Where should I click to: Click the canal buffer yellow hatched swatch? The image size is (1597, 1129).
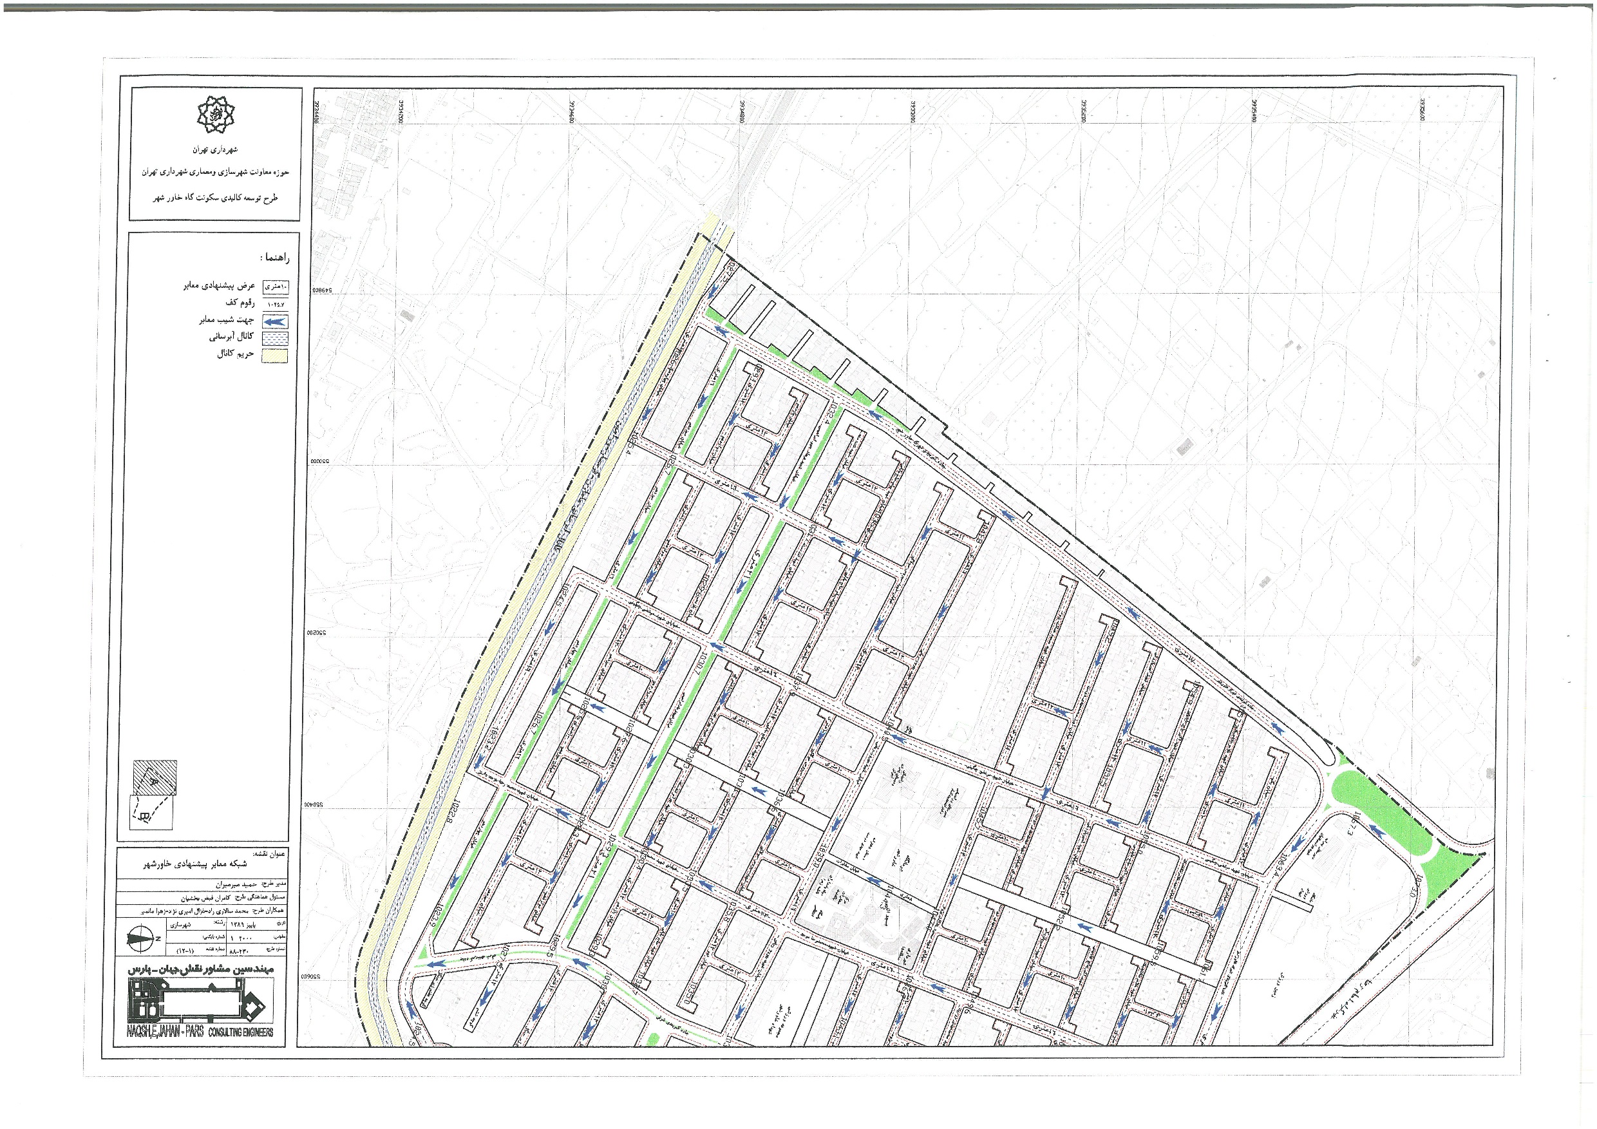click(x=276, y=356)
